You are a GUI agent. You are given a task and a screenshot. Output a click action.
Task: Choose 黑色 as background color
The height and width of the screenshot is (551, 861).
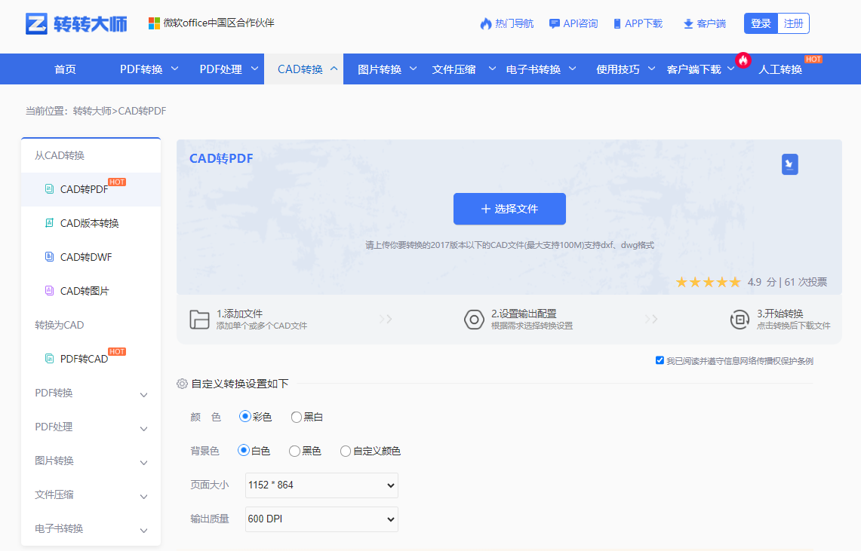[x=294, y=451]
